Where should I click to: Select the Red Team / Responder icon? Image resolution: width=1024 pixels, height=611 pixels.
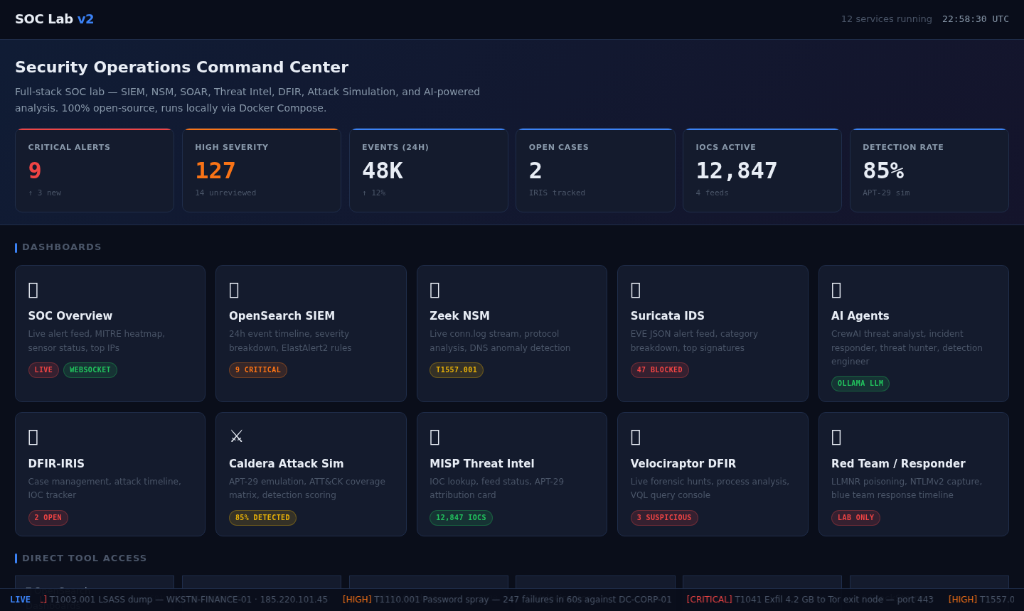coord(836,437)
